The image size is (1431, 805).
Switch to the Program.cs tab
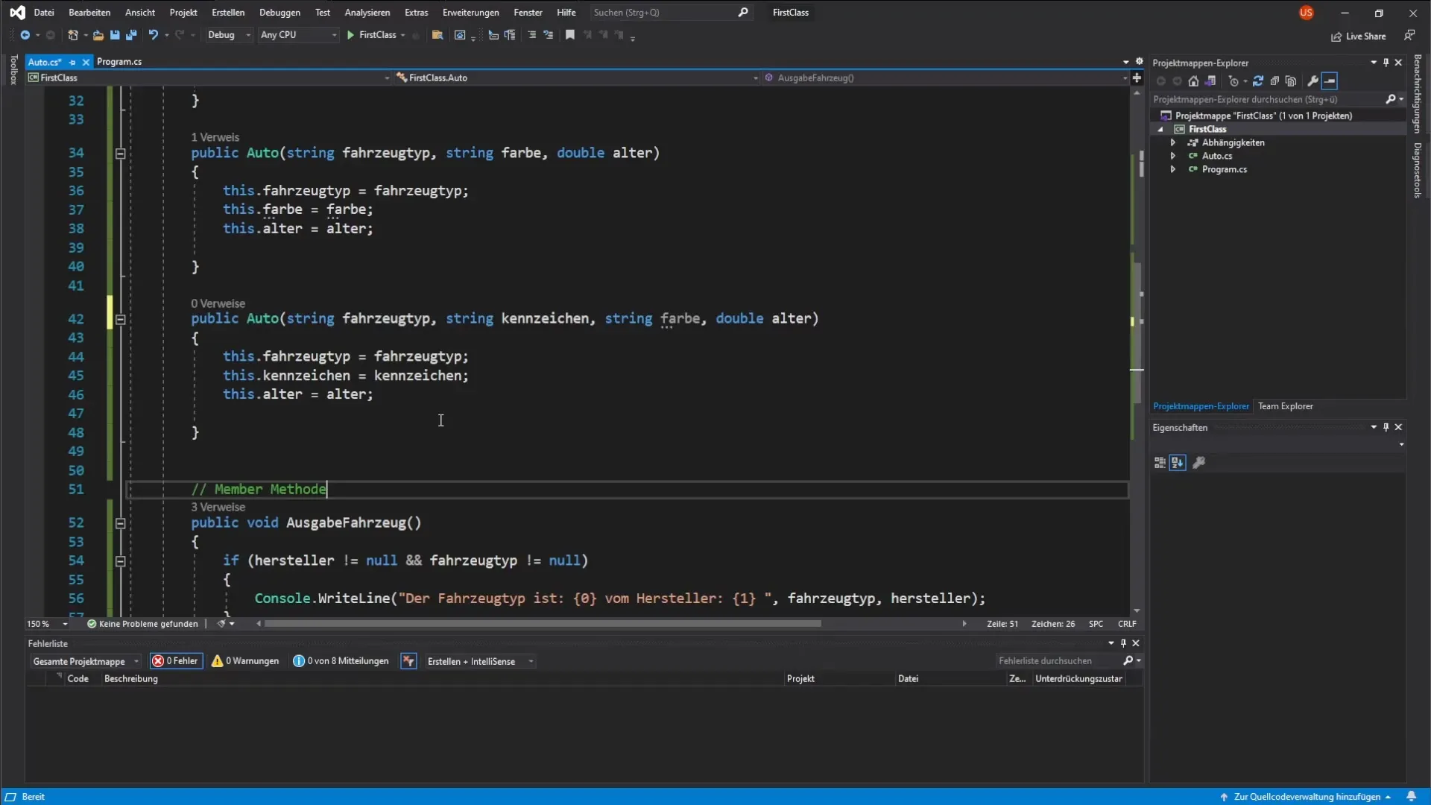coord(119,62)
